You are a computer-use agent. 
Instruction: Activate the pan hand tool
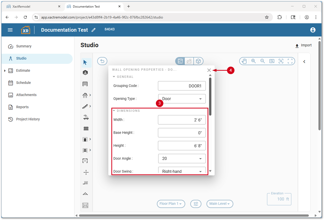point(244,61)
